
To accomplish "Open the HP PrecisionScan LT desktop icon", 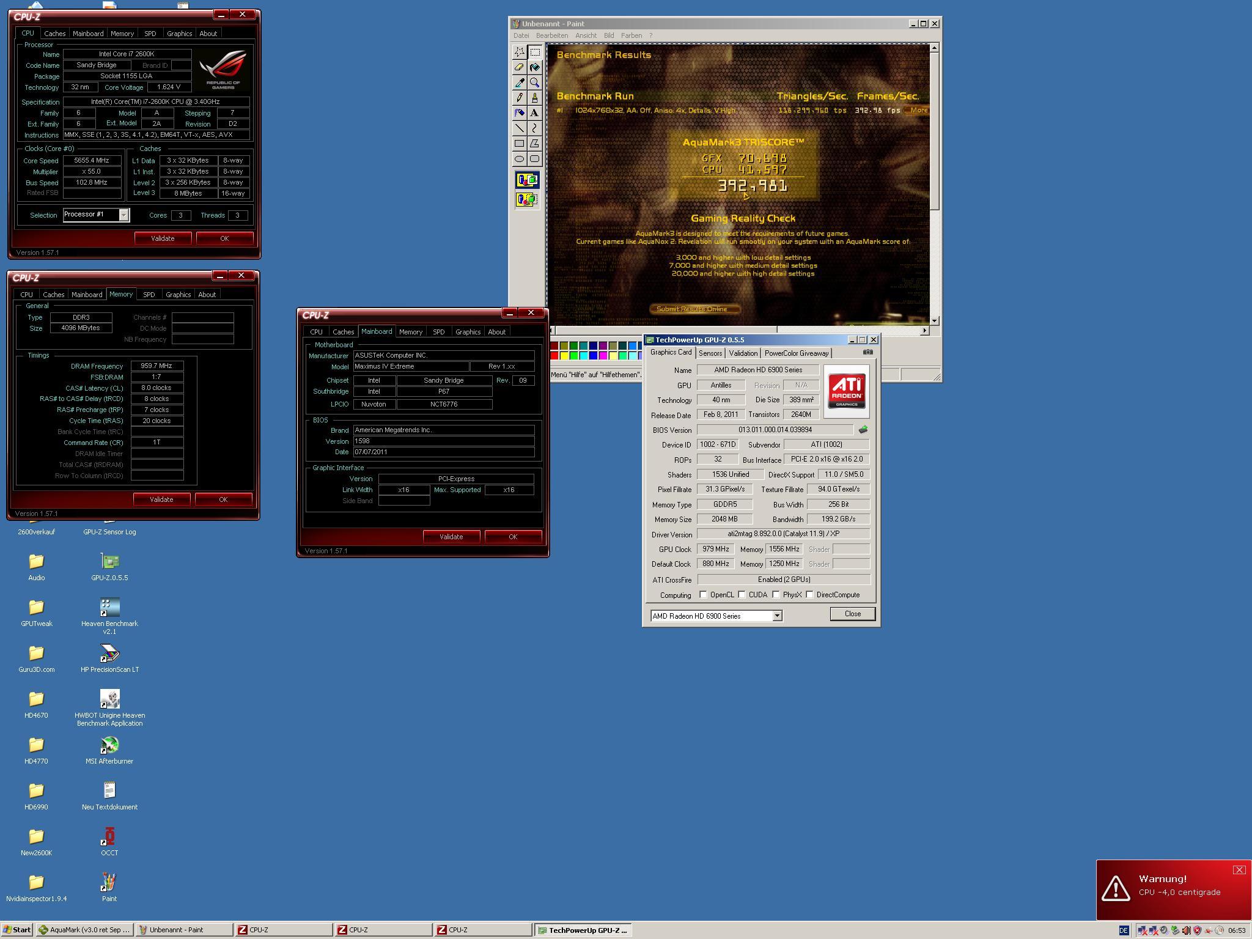I will 109,658.
